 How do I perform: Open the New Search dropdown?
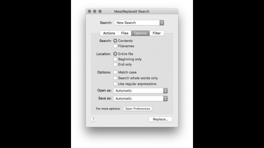pos(139,23)
